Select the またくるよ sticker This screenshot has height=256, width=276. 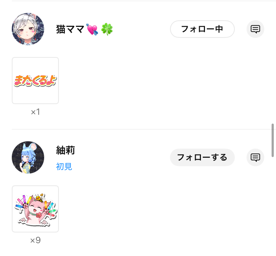pos(35,81)
